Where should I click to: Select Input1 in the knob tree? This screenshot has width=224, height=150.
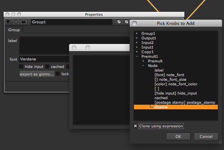(x=147, y=47)
